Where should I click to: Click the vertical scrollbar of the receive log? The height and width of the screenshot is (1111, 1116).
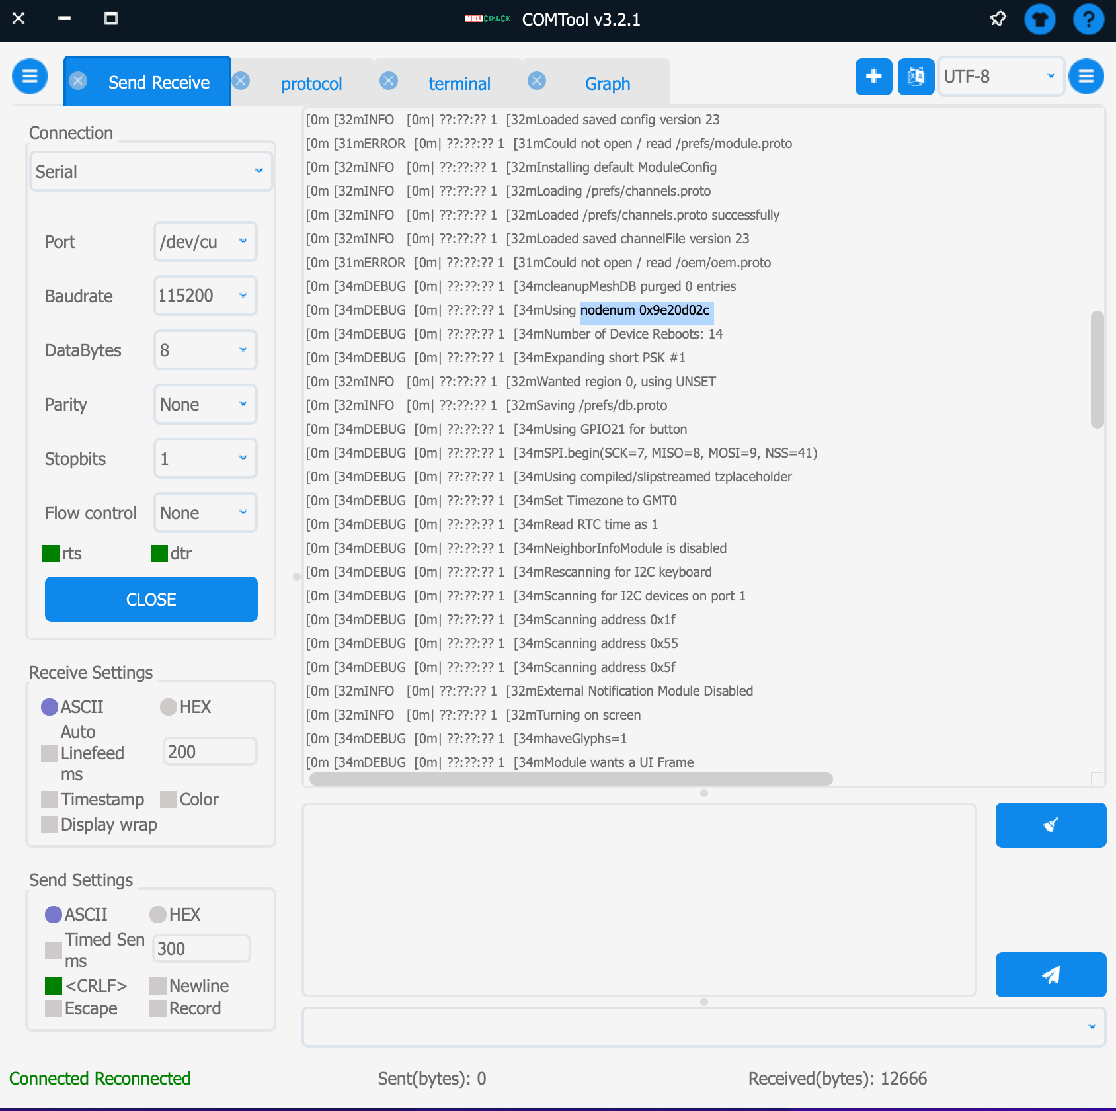1097,370
